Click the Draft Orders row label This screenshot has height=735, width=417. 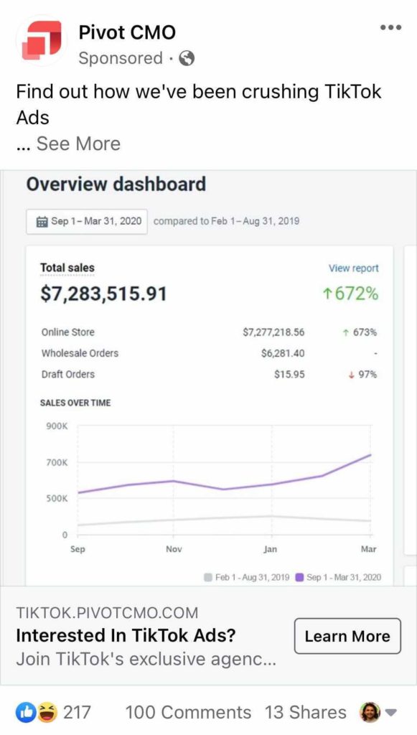68,374
